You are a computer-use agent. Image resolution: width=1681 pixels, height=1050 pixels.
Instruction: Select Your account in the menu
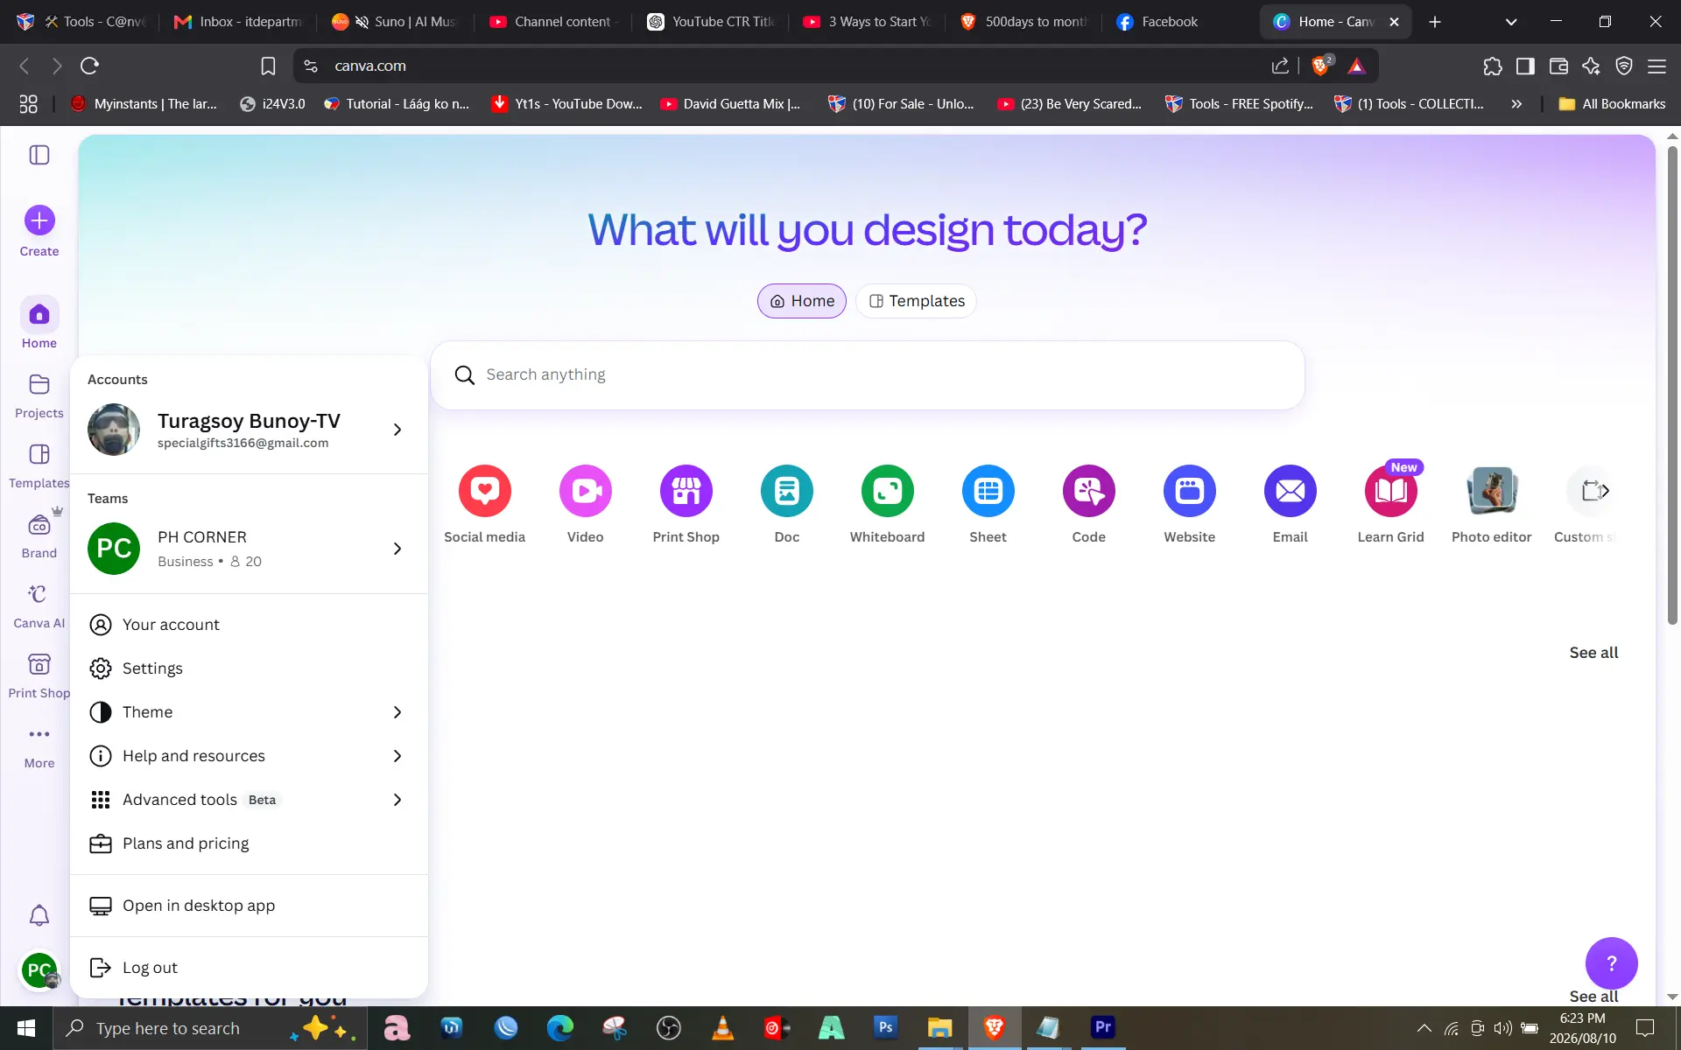point(249,625)
